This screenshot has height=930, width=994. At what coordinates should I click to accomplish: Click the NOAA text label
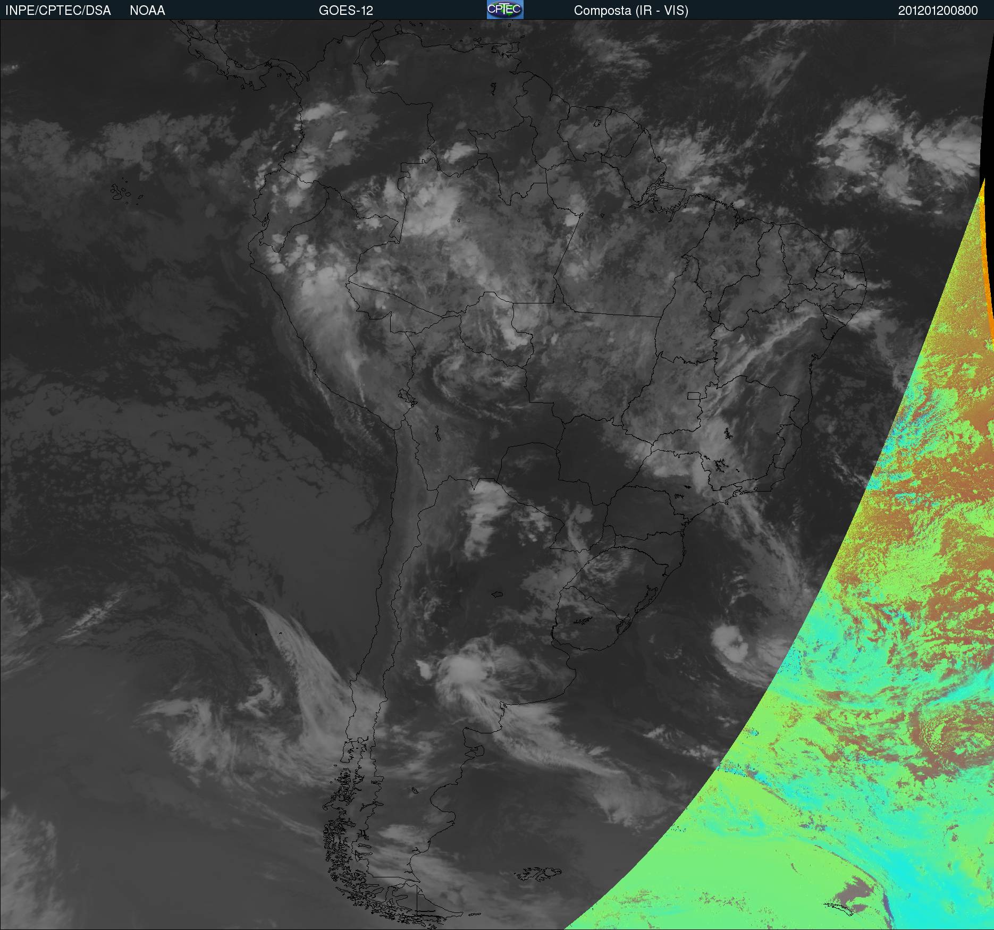147,11
